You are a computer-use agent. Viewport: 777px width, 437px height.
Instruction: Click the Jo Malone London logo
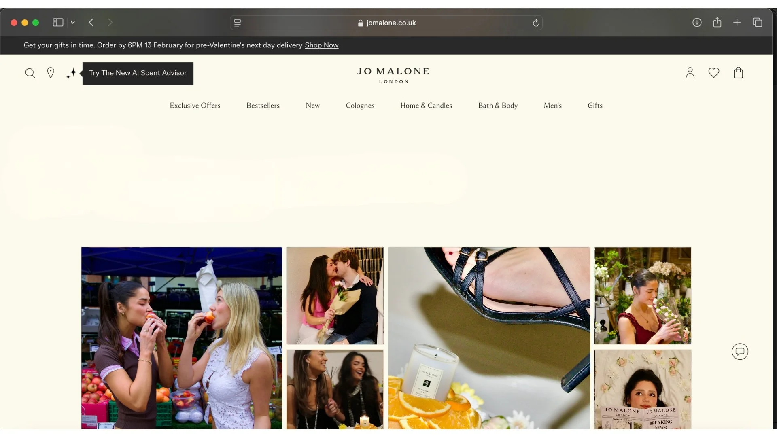click(x=393, y=75)
